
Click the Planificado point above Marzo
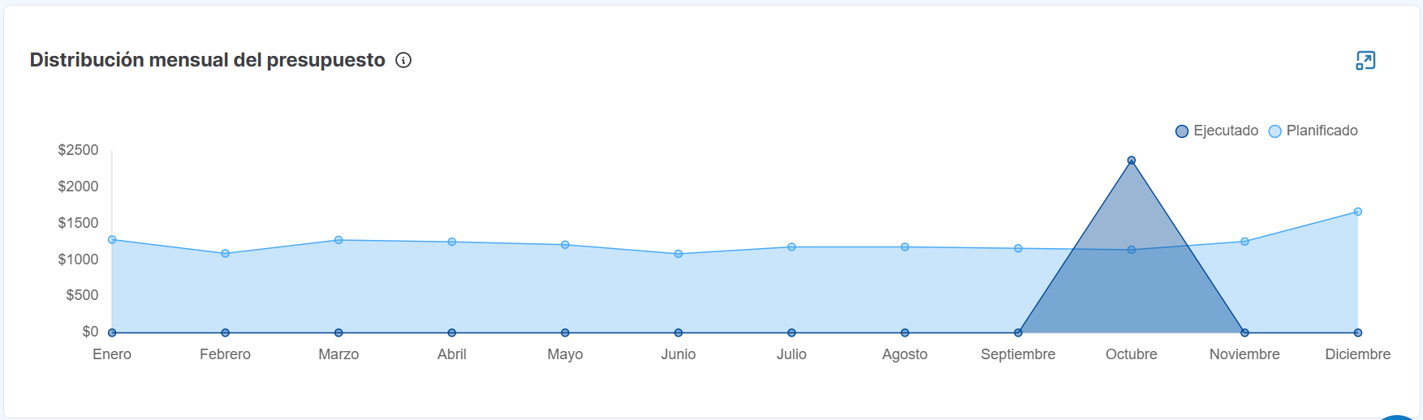339,240
